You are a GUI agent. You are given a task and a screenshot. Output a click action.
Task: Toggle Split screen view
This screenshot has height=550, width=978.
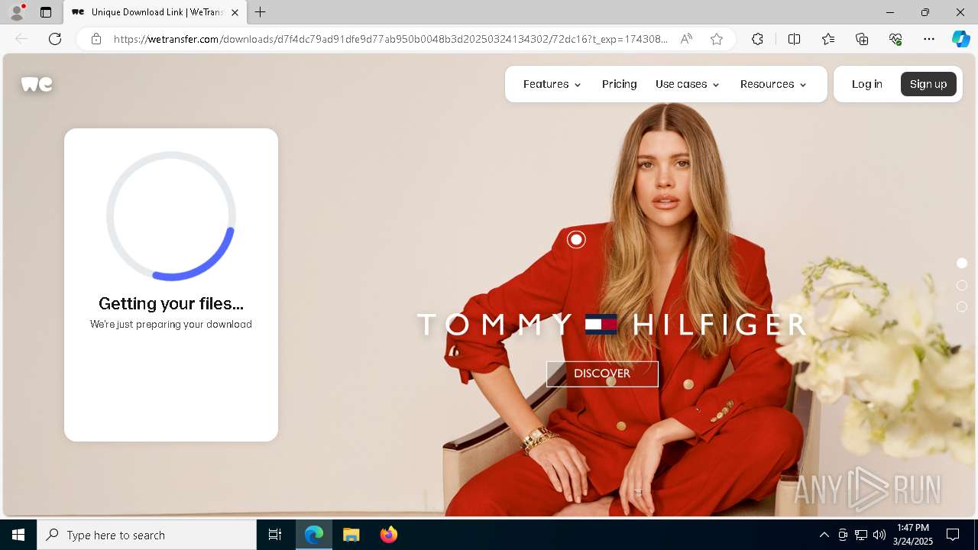pyautogui.click(x=794, y=39)
